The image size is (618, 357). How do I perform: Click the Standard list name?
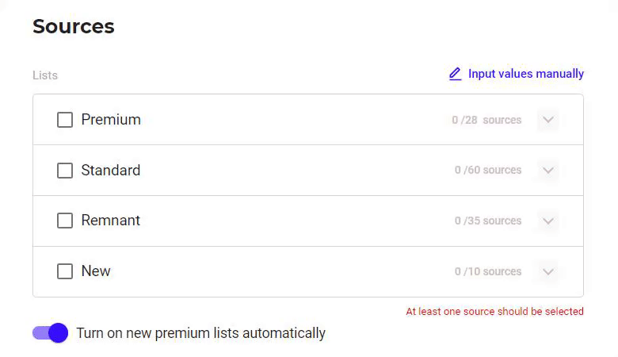pos(111,171)
